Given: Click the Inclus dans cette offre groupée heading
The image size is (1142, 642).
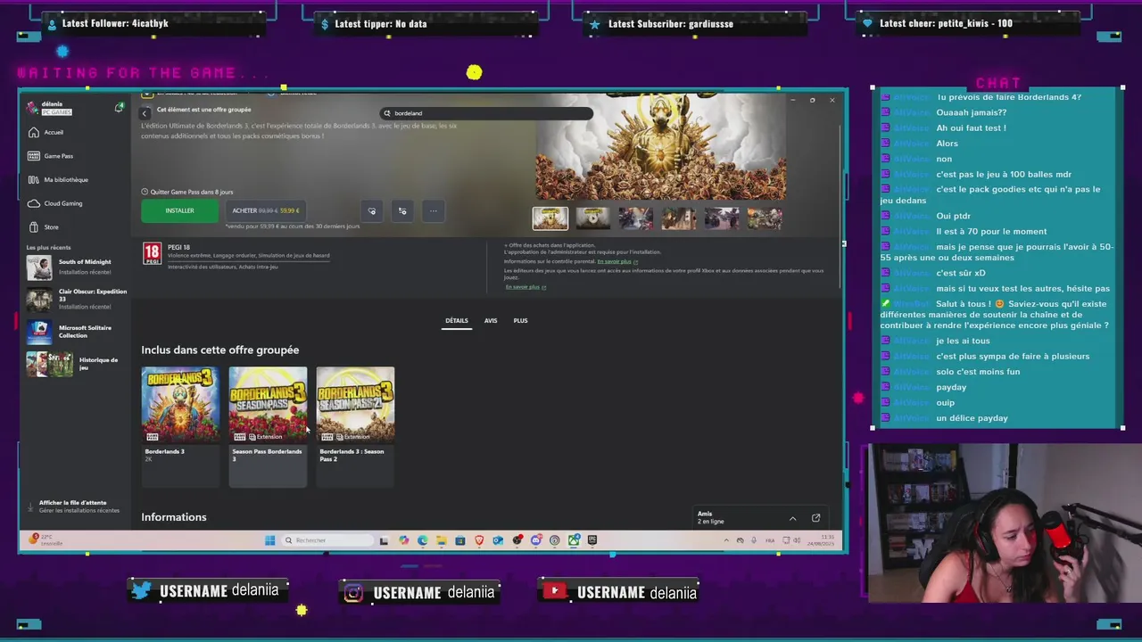Looking at the screenshot, I should click(x=220, y=350).
